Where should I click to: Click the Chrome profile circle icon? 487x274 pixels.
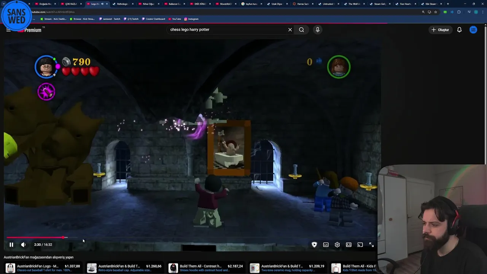click(476, 12)
